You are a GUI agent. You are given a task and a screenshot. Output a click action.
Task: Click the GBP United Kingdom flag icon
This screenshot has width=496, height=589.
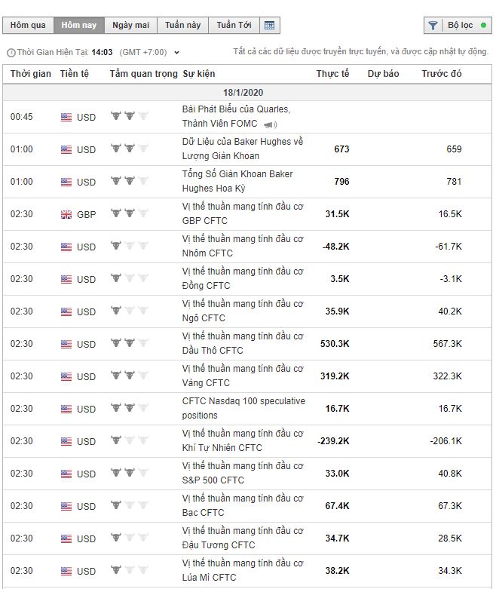[66, 214]
